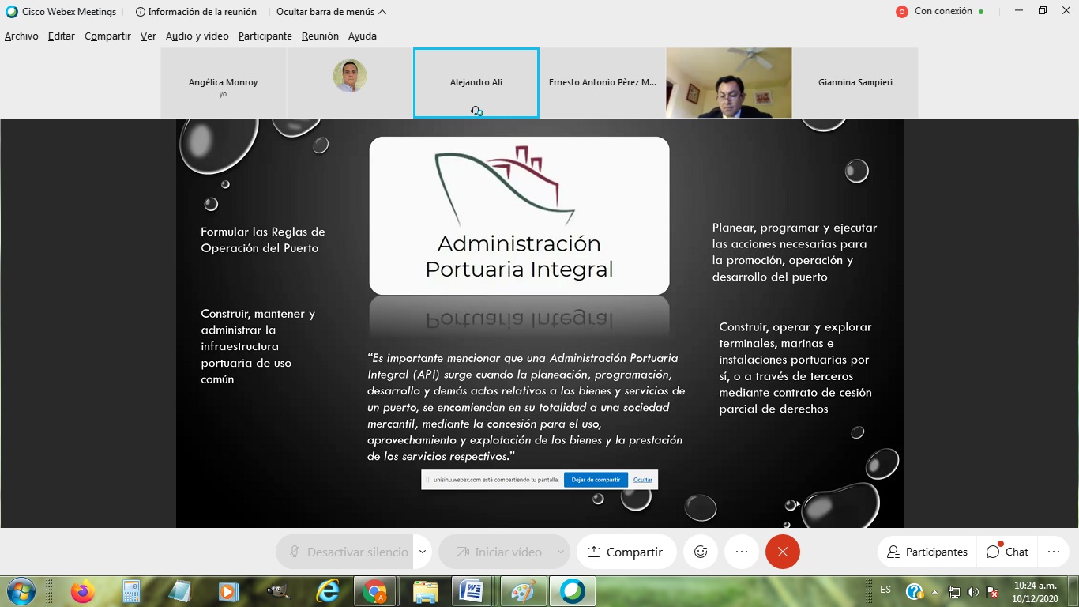The width and height of the screenshot is (1079, 607).
Task: Launch Firefox from taskbar
Action: pyautogui.click(x=82, y=591)
